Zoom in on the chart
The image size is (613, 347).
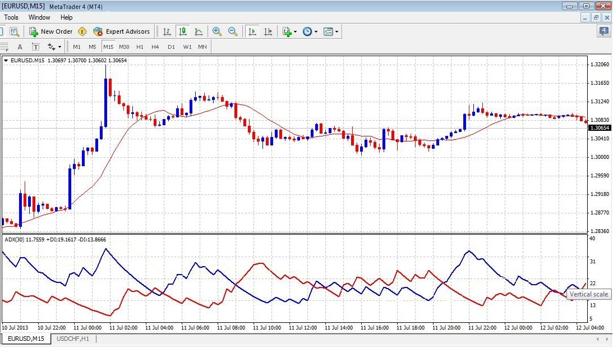(x=217, y=31)
